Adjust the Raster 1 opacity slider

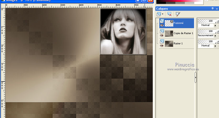[207, 41]
